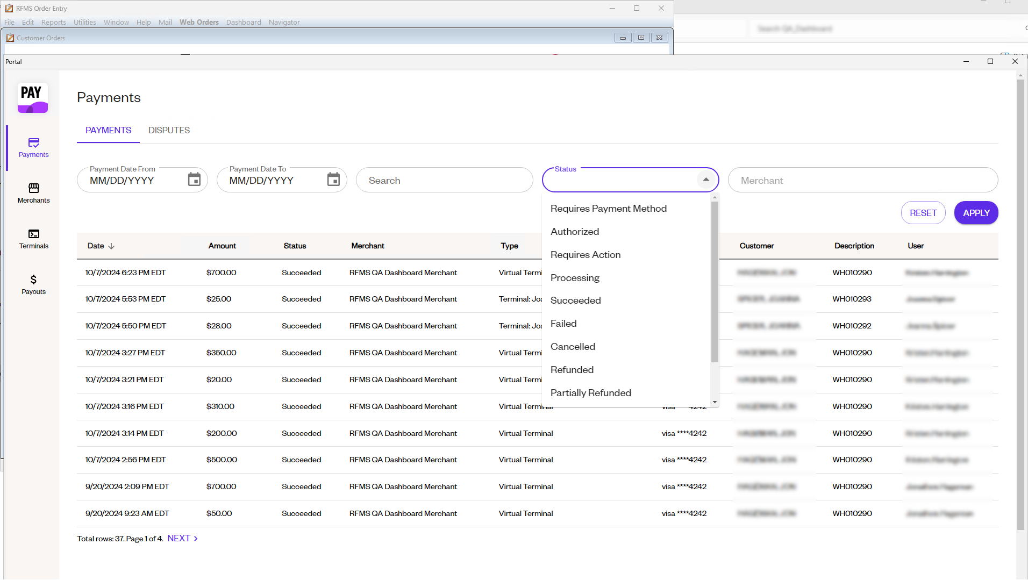1028x580 pixels.
Task: Select the Payments icon in the sidebar
Action: [x=33, y=148]
